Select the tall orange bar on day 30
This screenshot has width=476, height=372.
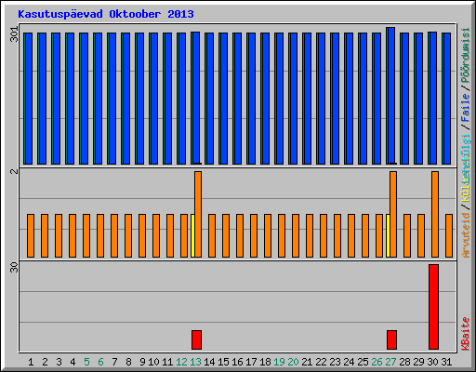point(435,214)
